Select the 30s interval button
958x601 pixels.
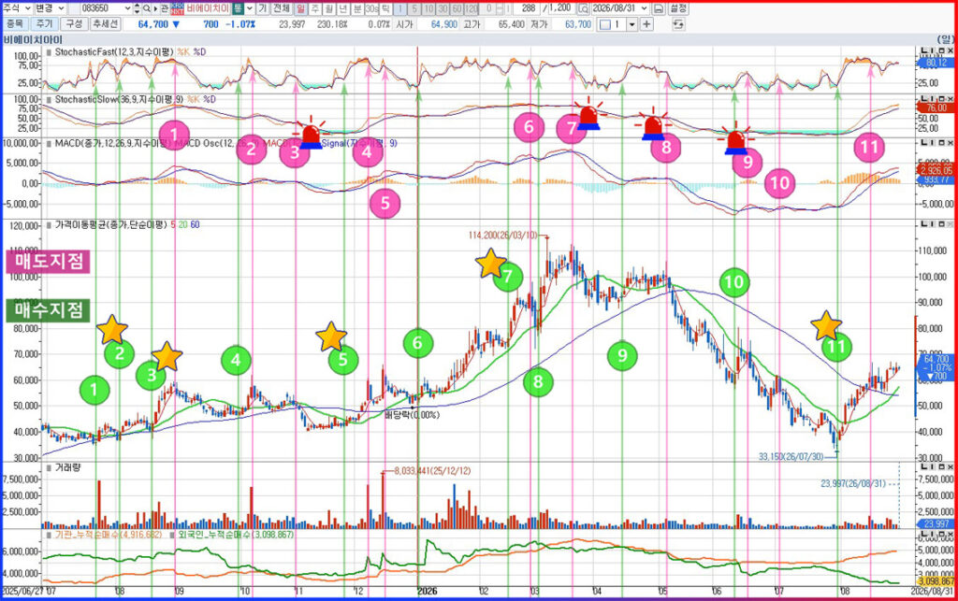[371, 8]
